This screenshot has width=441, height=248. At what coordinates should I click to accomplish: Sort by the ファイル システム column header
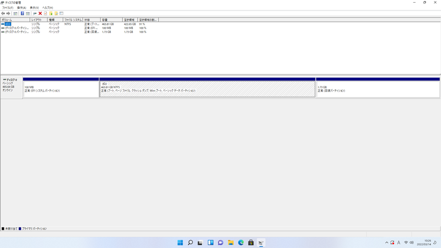73,20
